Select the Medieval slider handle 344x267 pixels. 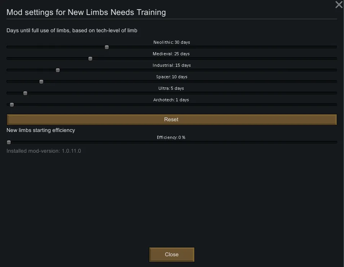(x=90, y=59)
